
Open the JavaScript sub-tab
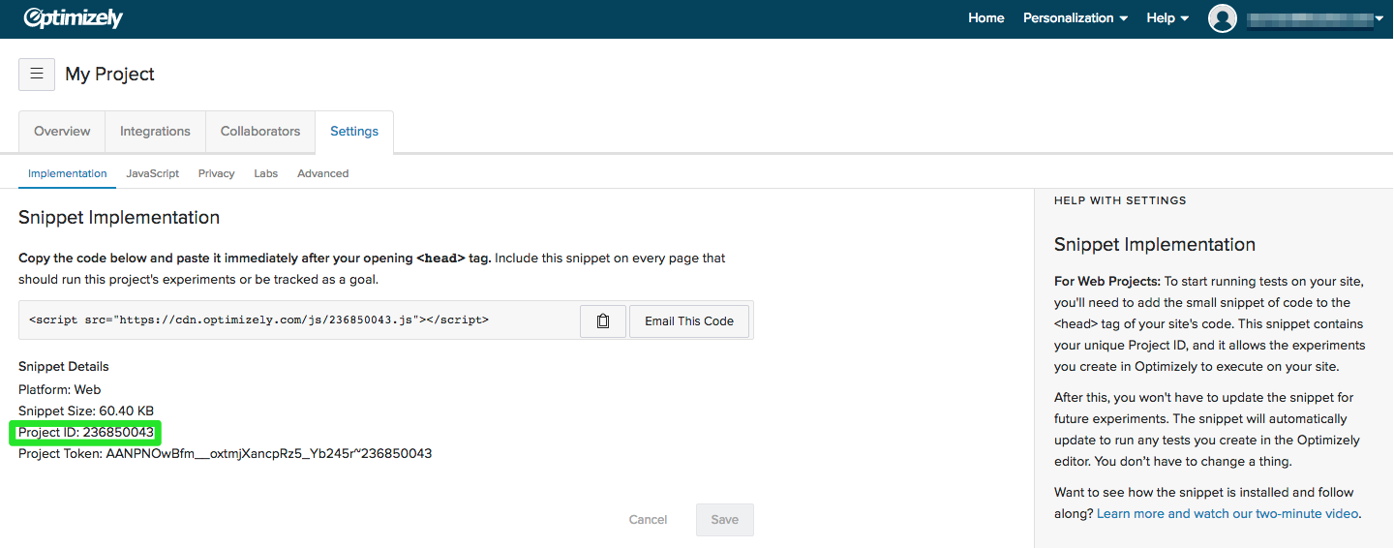pyautogui.click(x=153, y=173)
